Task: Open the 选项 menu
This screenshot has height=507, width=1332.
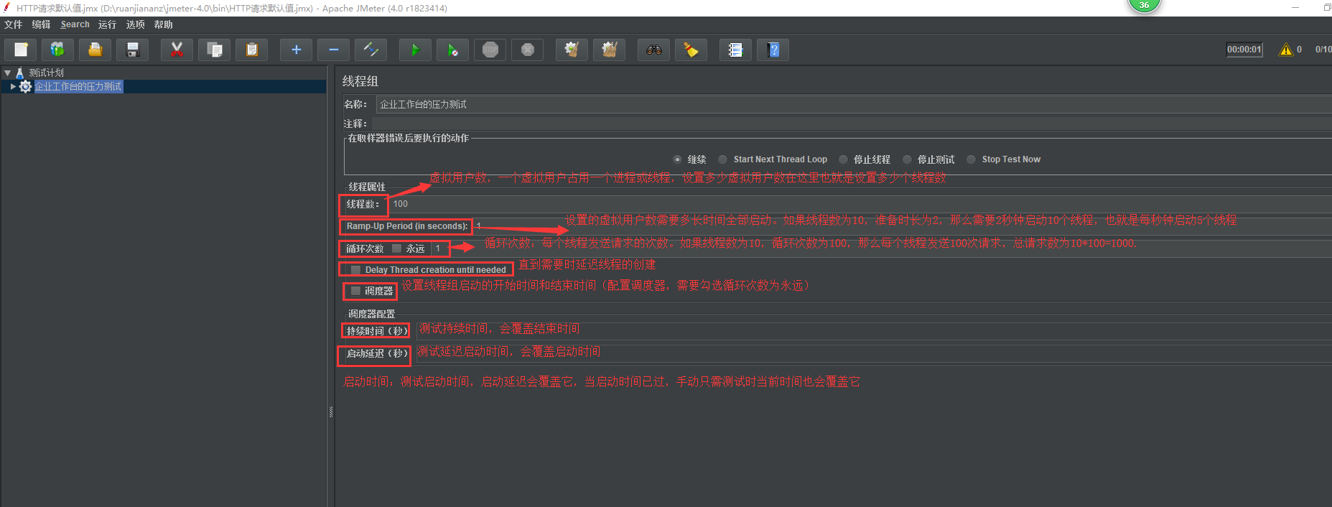Action: (135, 24)
